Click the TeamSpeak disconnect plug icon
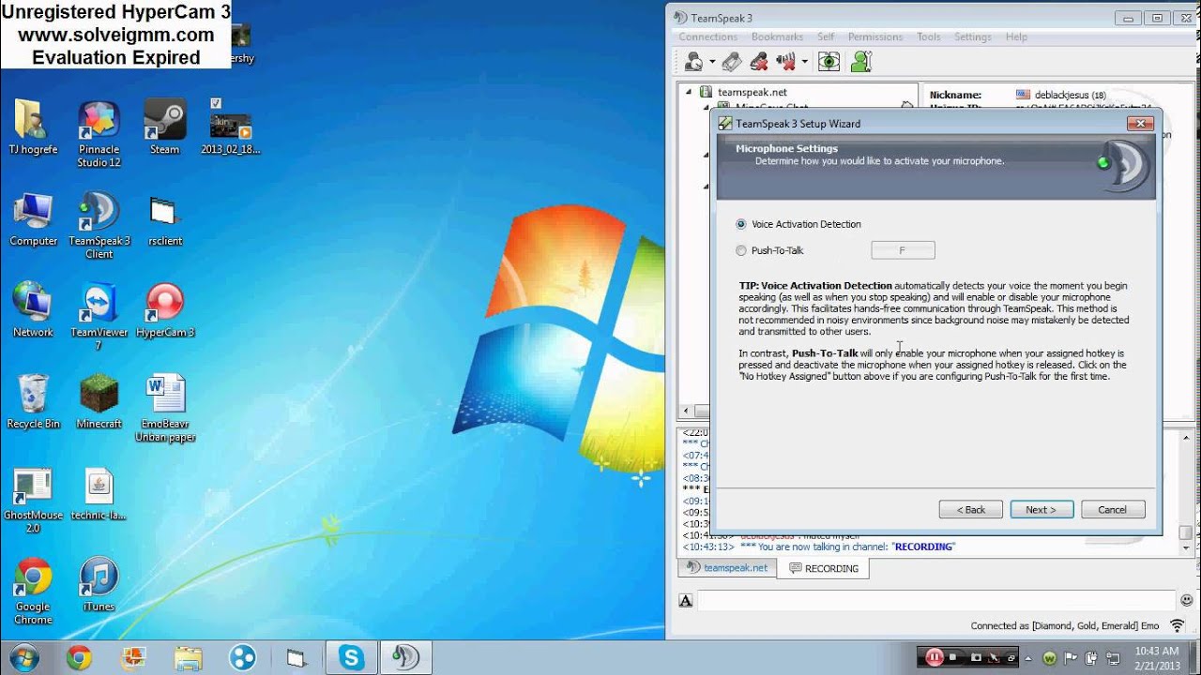 [x=732, y=62]
